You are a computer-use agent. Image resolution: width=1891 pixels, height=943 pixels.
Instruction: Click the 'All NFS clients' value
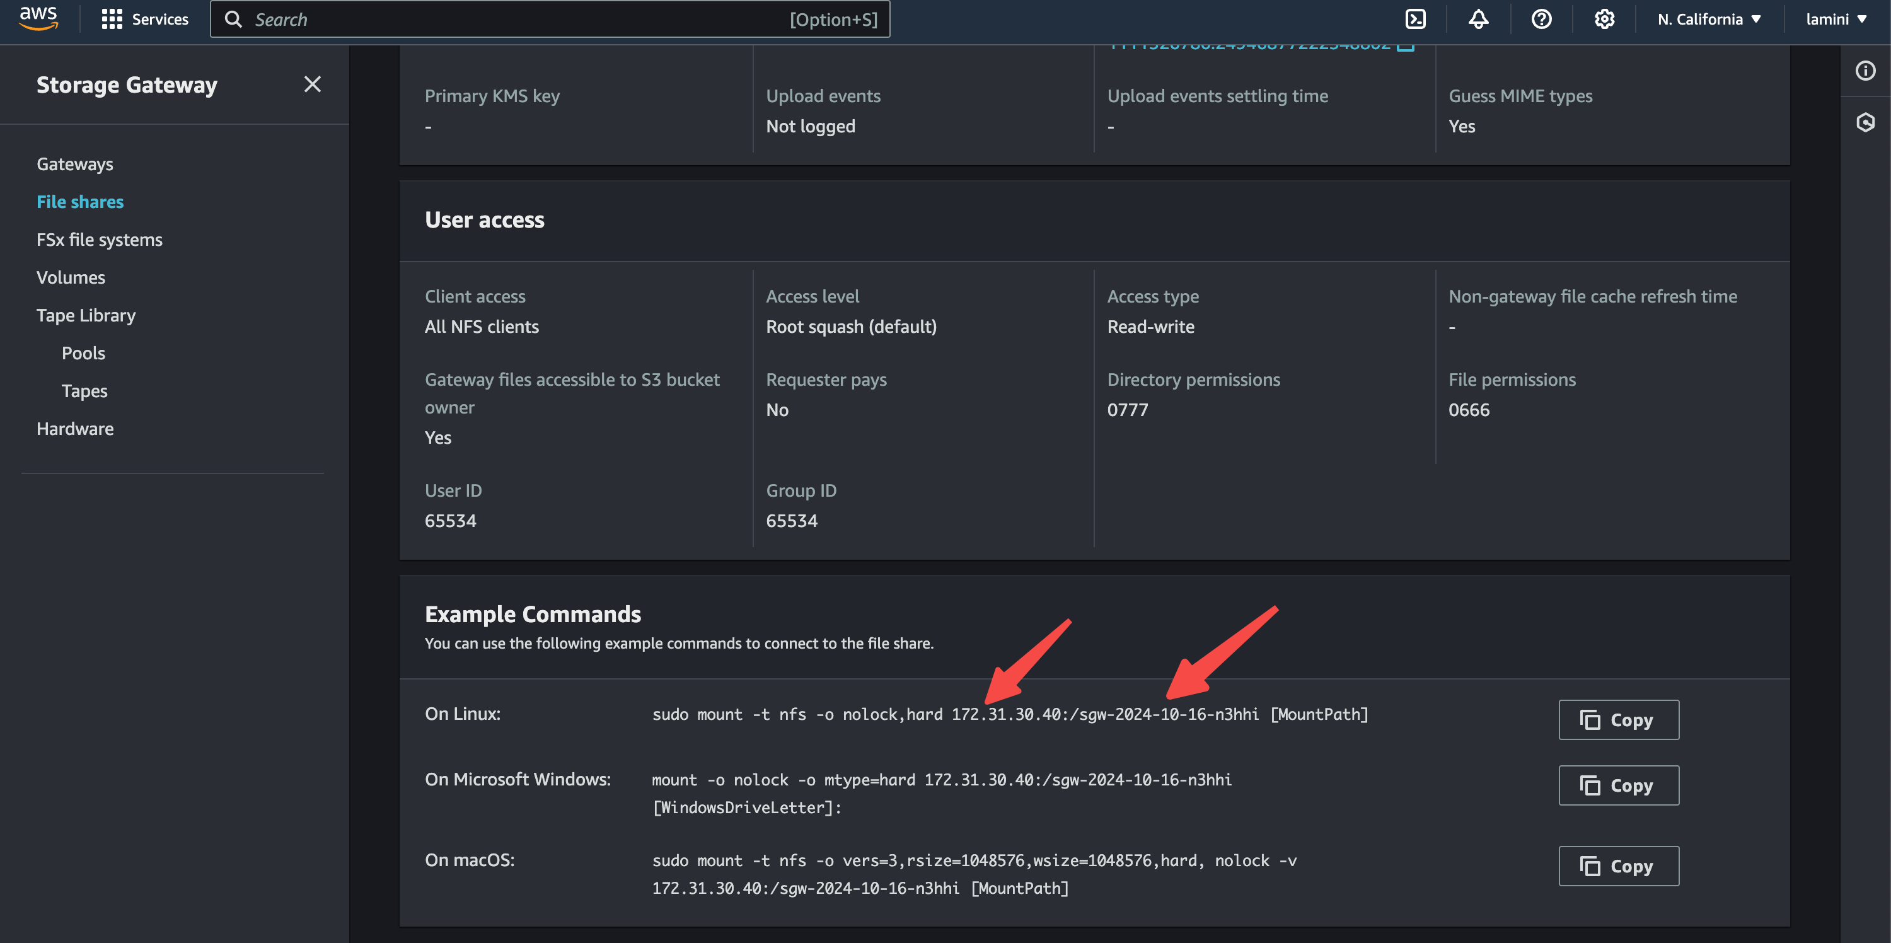[x=482, y=327]
